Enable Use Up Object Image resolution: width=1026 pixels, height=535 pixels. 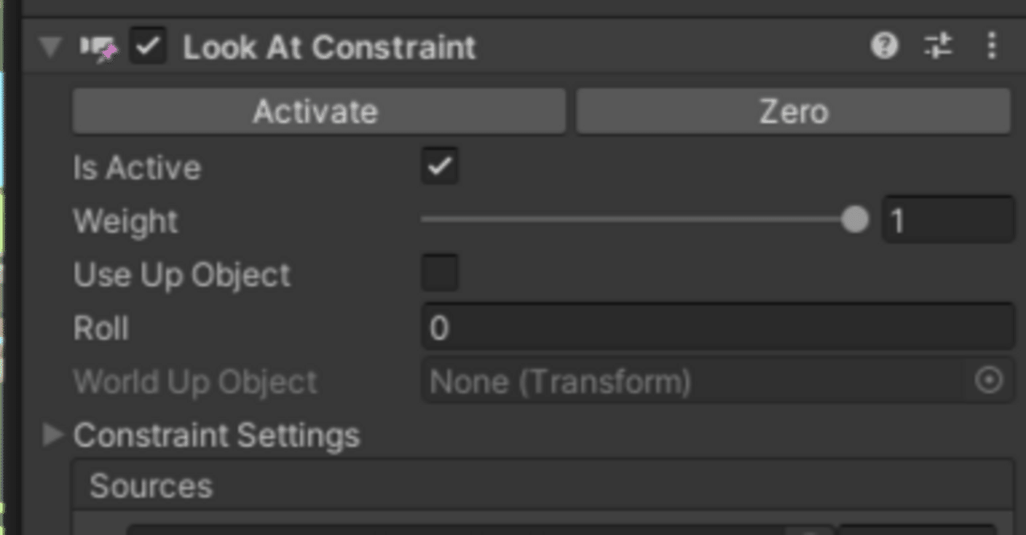click(438, 274)
